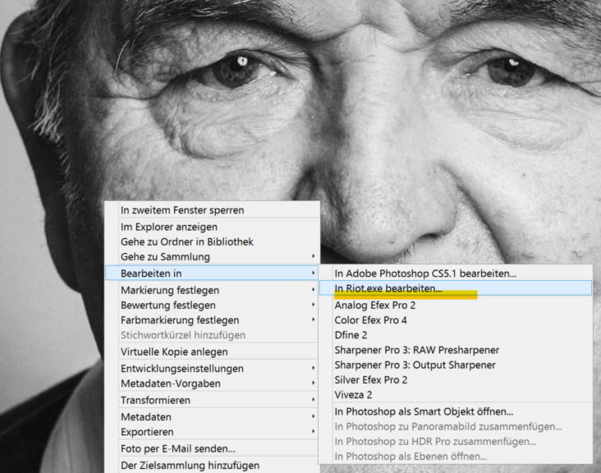Screen dimensions: 601x473
Task: Select 'Bearbeiten in' menu item
Action: click(x=212, y=273)
